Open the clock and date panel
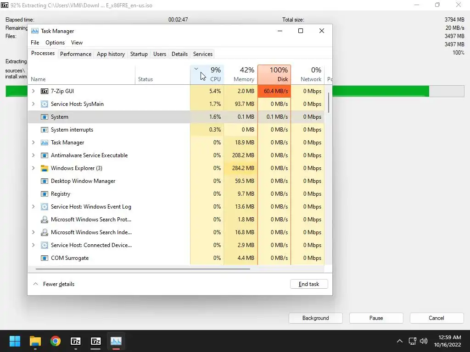Screen dimensions: 470x352 [448, 341]
